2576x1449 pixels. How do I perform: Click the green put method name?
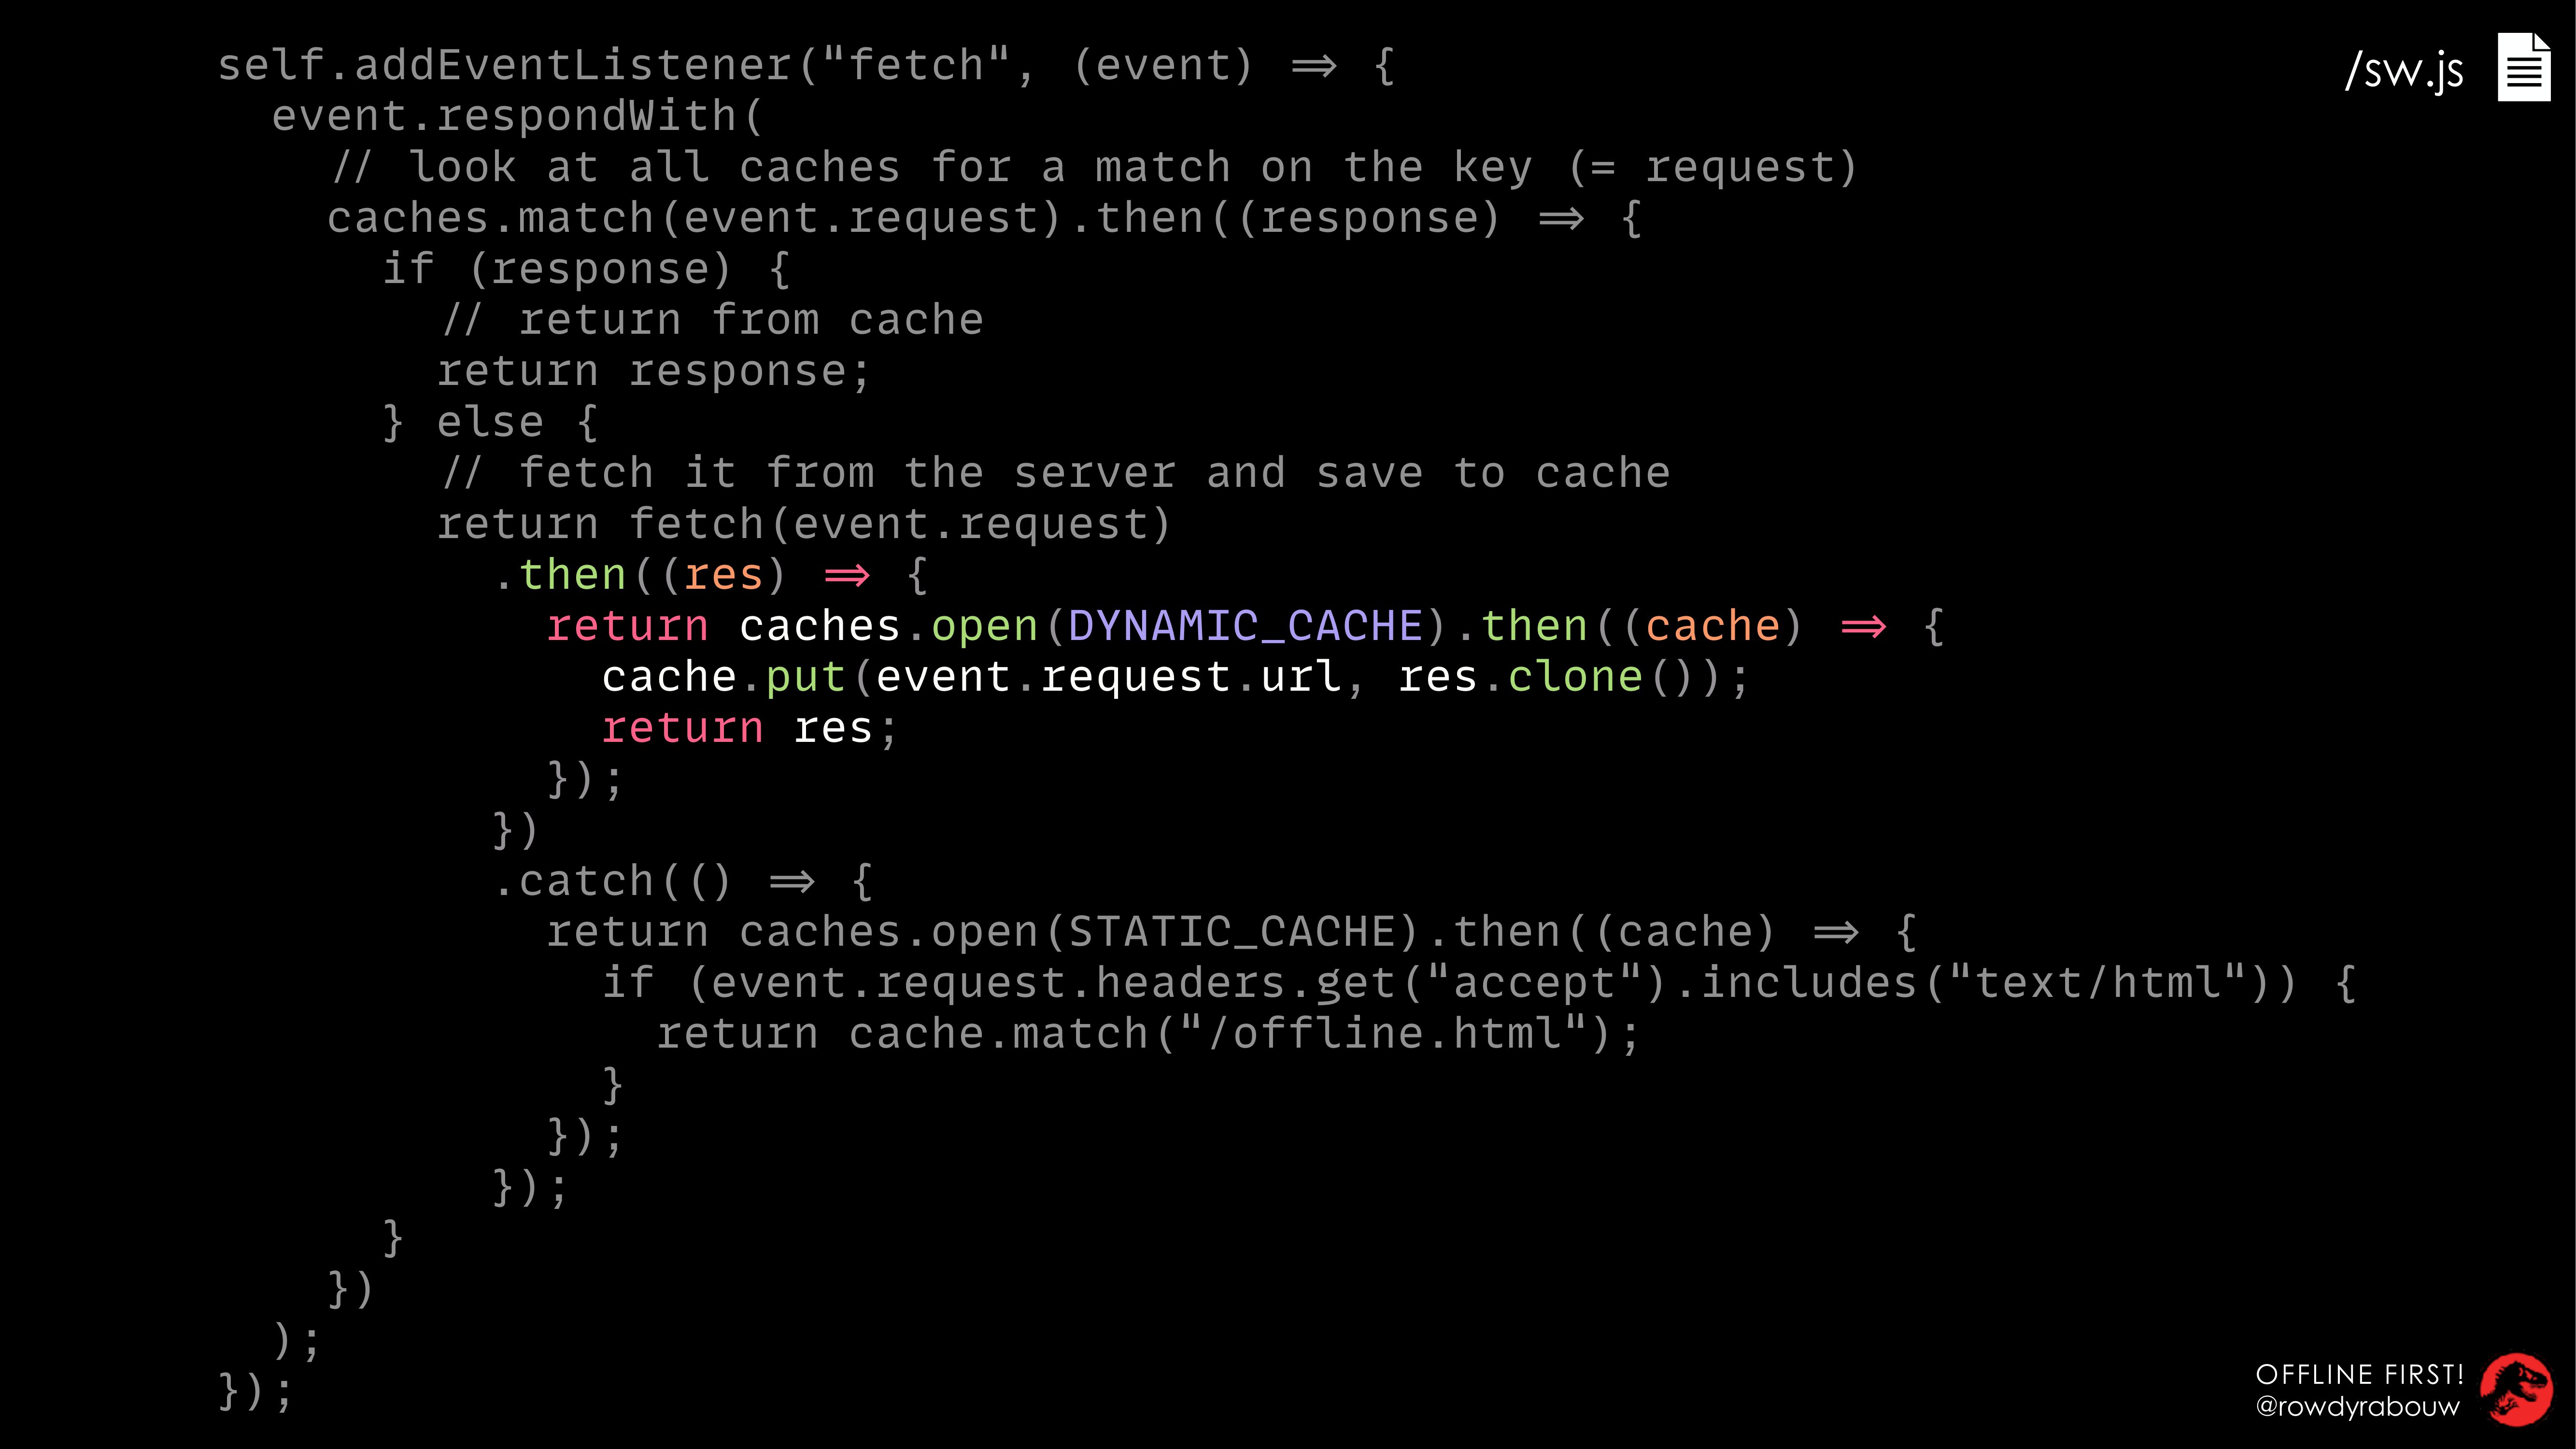pyautogui.click(x=806, y=678)
